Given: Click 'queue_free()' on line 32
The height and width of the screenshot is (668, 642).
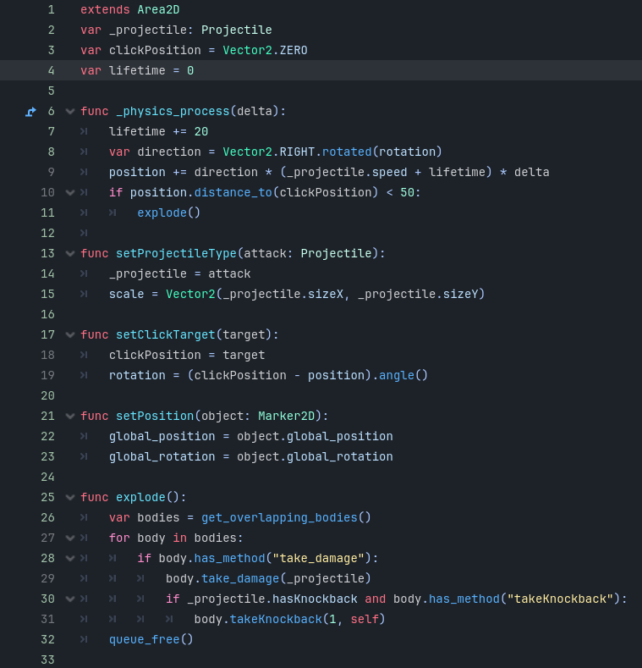Looking at the screenshot, I should [151, 639].
